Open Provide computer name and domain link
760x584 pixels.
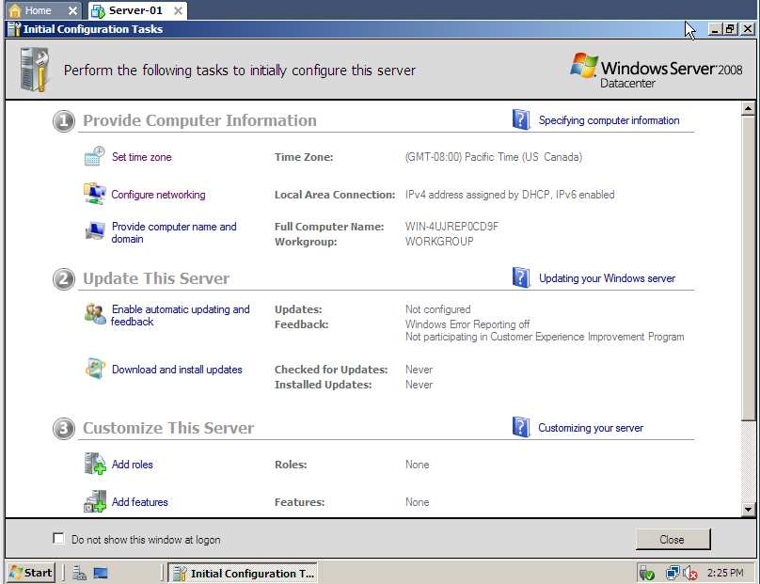click(174, 232)
